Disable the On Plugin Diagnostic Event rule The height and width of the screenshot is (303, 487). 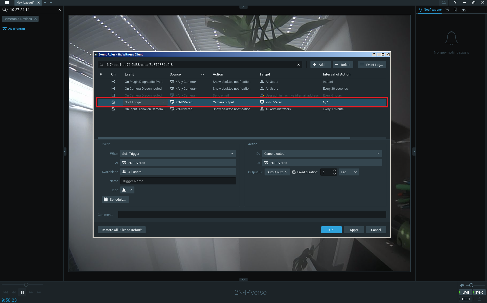tap(113, 82)
